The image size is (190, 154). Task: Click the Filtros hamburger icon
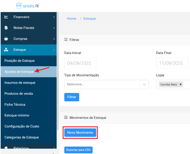(66, 40)
